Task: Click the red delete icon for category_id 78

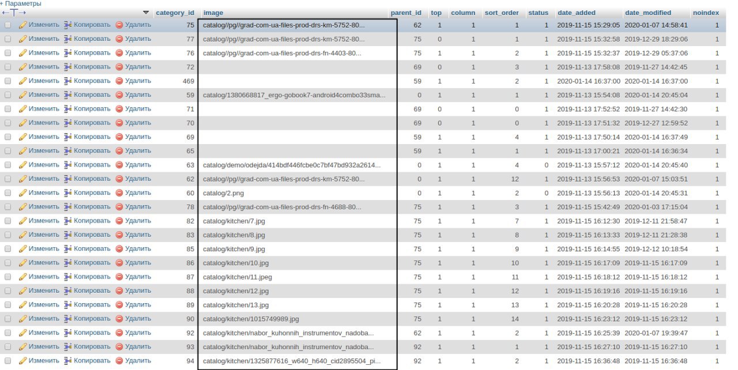Action: pyautogui.click(x=119, y=206)
